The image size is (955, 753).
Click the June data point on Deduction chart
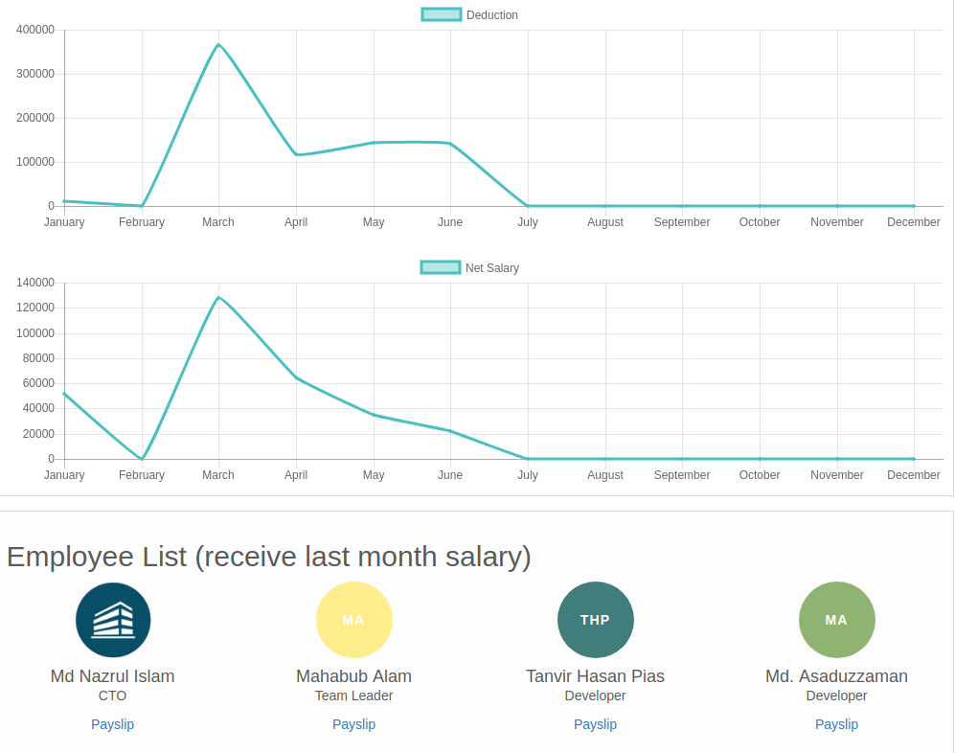click(450, 144)
